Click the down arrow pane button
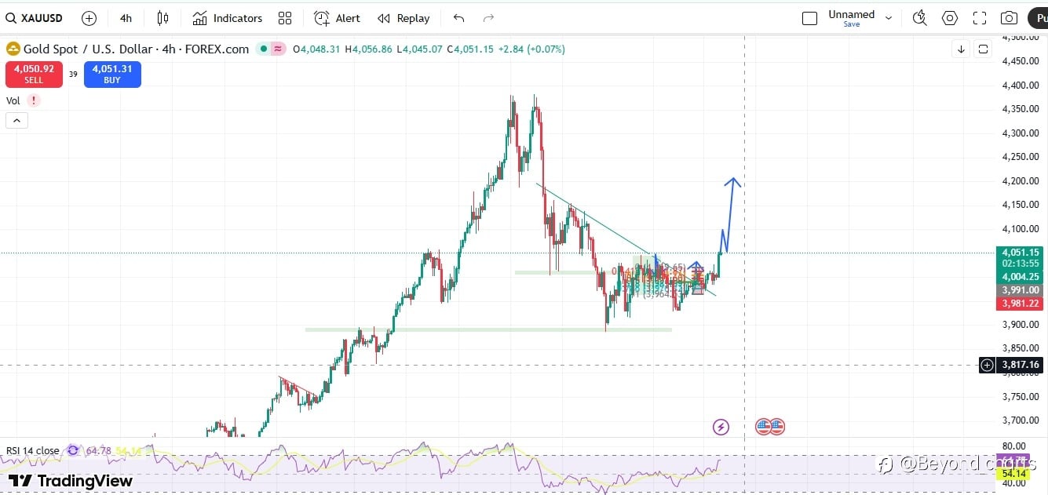This screenshot has width=1048, height=495. point(961,49)
